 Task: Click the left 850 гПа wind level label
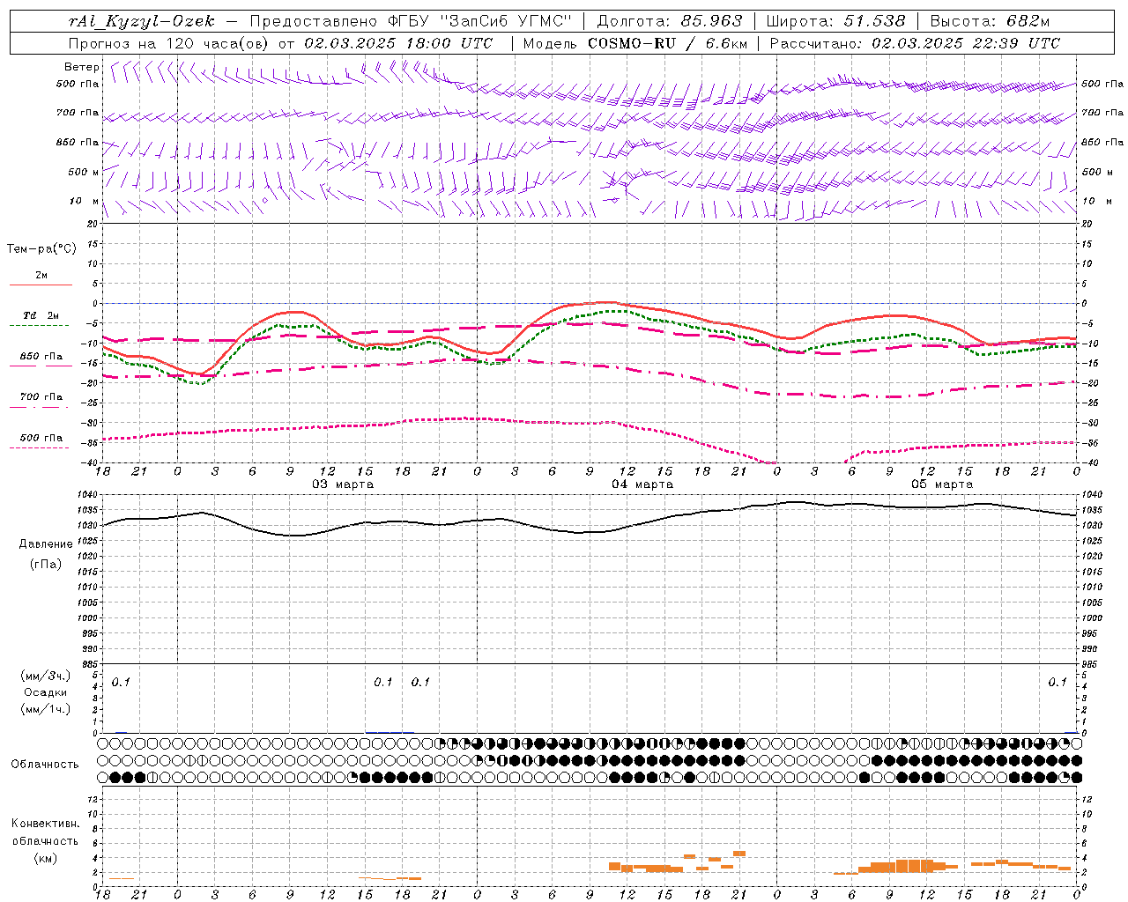coord(78,142)
